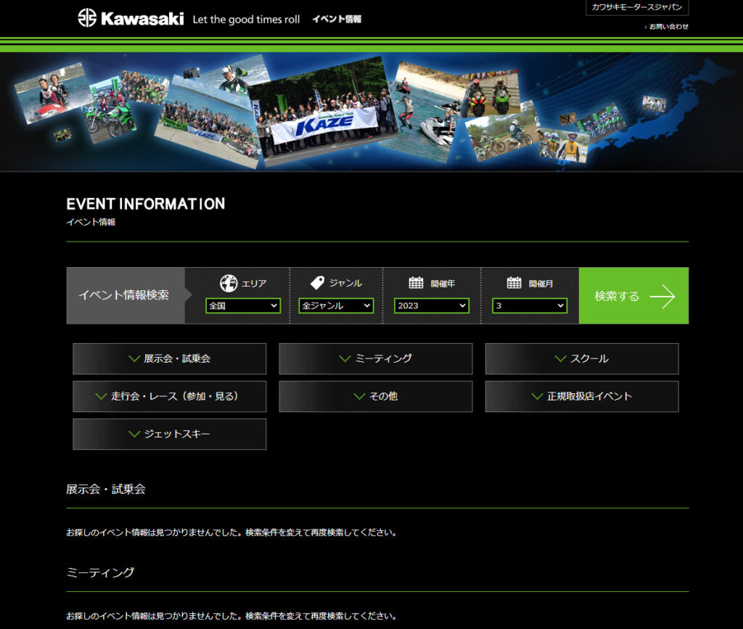The height and width of the screenshot is (629, 743).
Task: Open the エリア dropdown showing 全国
Action: (243, 306)
